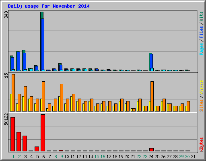This screenshot has width=206, height=161.
Task: Select the orange visits bar for day 9
Action: [62, 97]
